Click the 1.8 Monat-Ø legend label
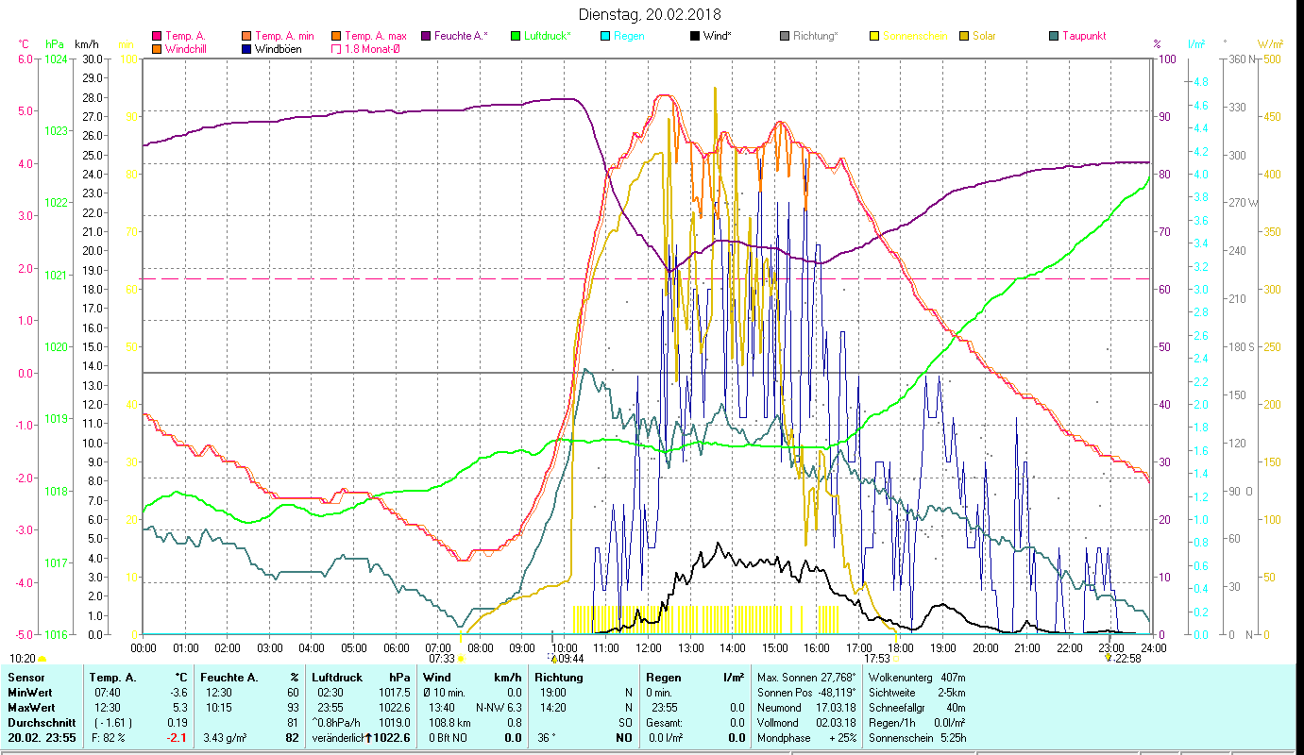The width and height of the screenshot is (1304, 755). (x=372, y=48)
